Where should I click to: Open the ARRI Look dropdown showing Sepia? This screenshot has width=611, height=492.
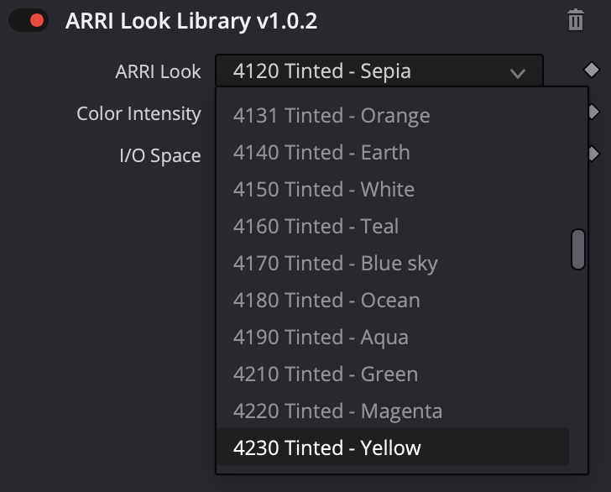pos(379,71)
